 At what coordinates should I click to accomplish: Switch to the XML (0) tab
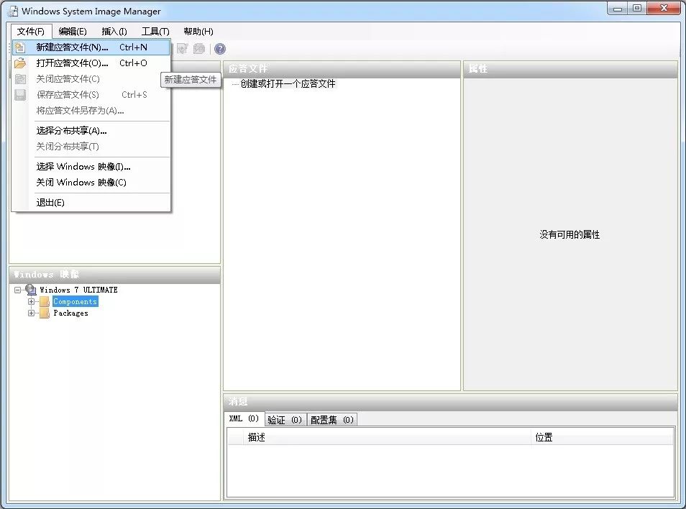pyautogui.click(x=244, y=419)
